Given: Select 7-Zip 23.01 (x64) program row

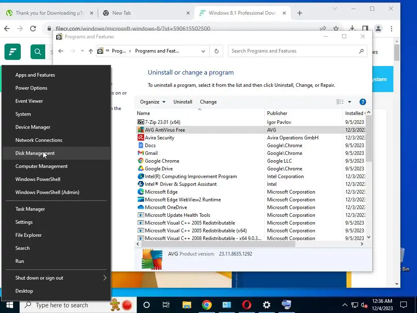Looking at the screenshot, I should [x=250, y=122].
